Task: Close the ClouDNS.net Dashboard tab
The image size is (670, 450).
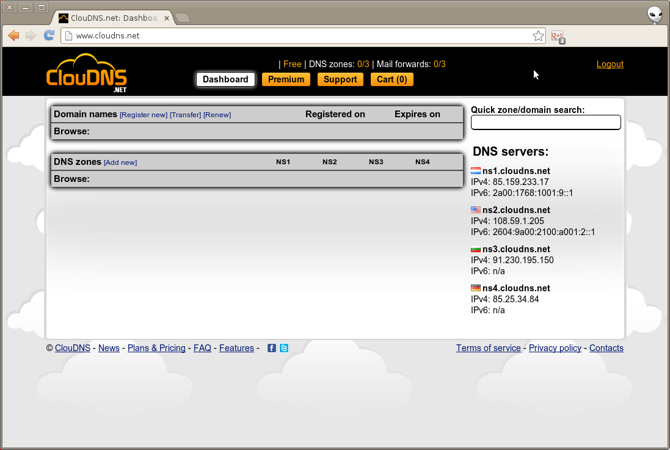Action: [x=167, y=18]
